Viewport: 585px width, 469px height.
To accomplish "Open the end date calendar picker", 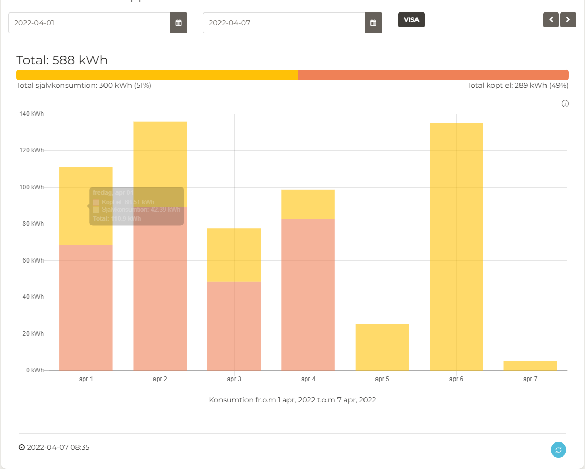I will point(373,23).
